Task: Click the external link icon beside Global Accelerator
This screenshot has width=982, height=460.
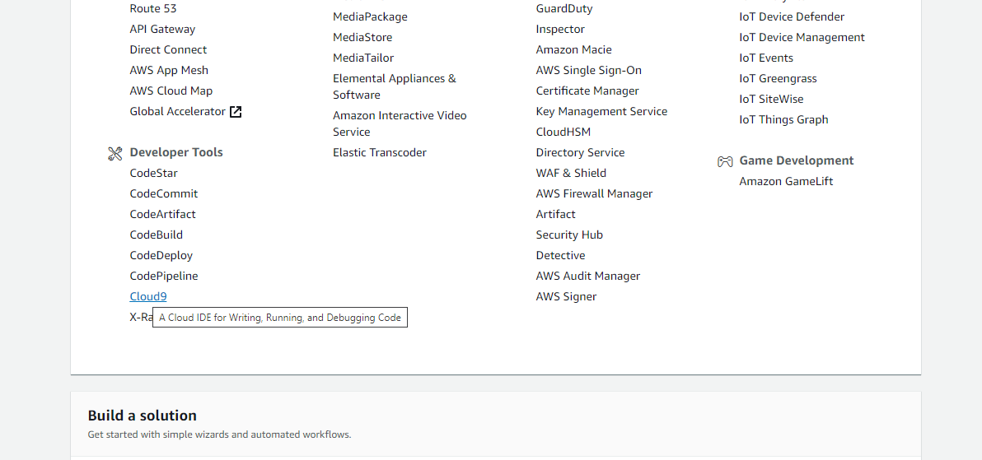Action: pos(236,112)
